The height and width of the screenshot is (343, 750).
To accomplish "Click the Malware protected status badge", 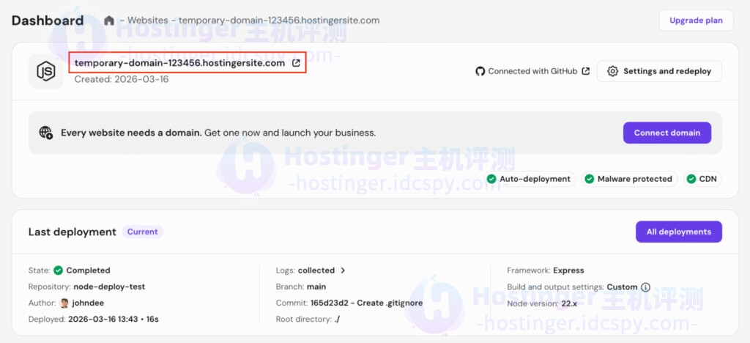I will coord(628,179).
